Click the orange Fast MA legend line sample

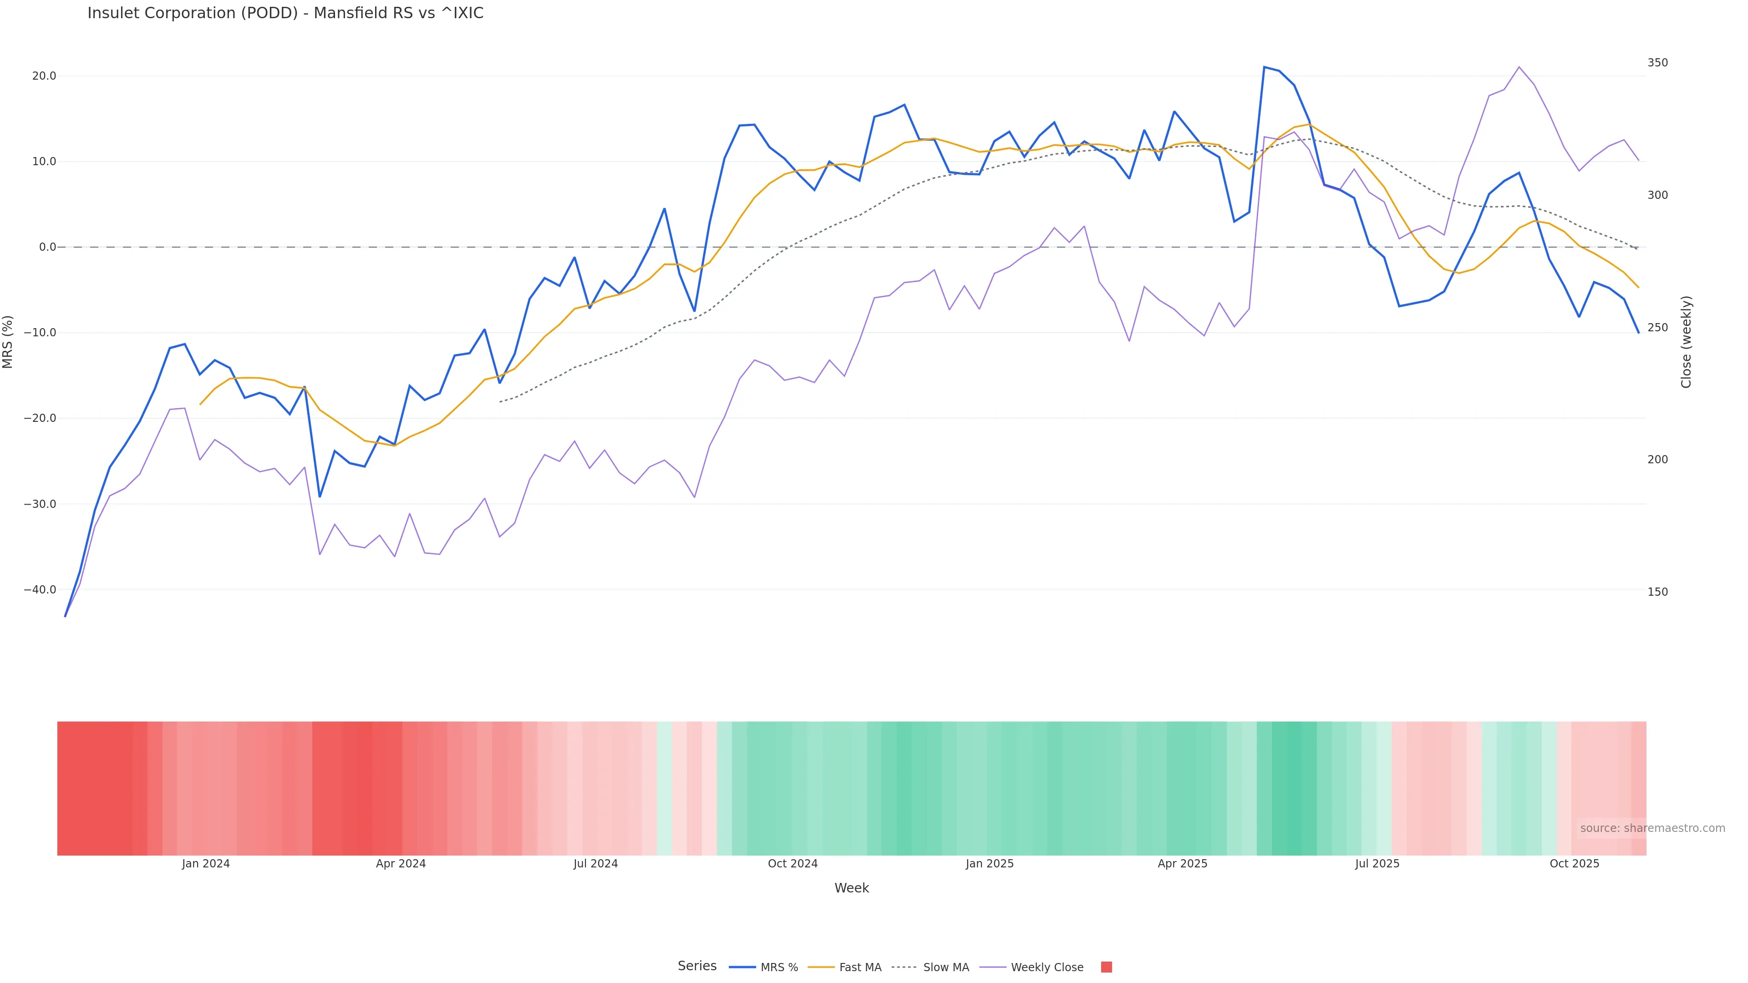(x=821, y=968)
